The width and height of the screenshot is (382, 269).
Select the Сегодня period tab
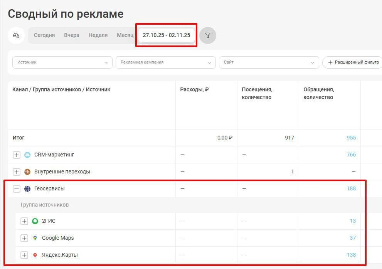click(44, 35)
